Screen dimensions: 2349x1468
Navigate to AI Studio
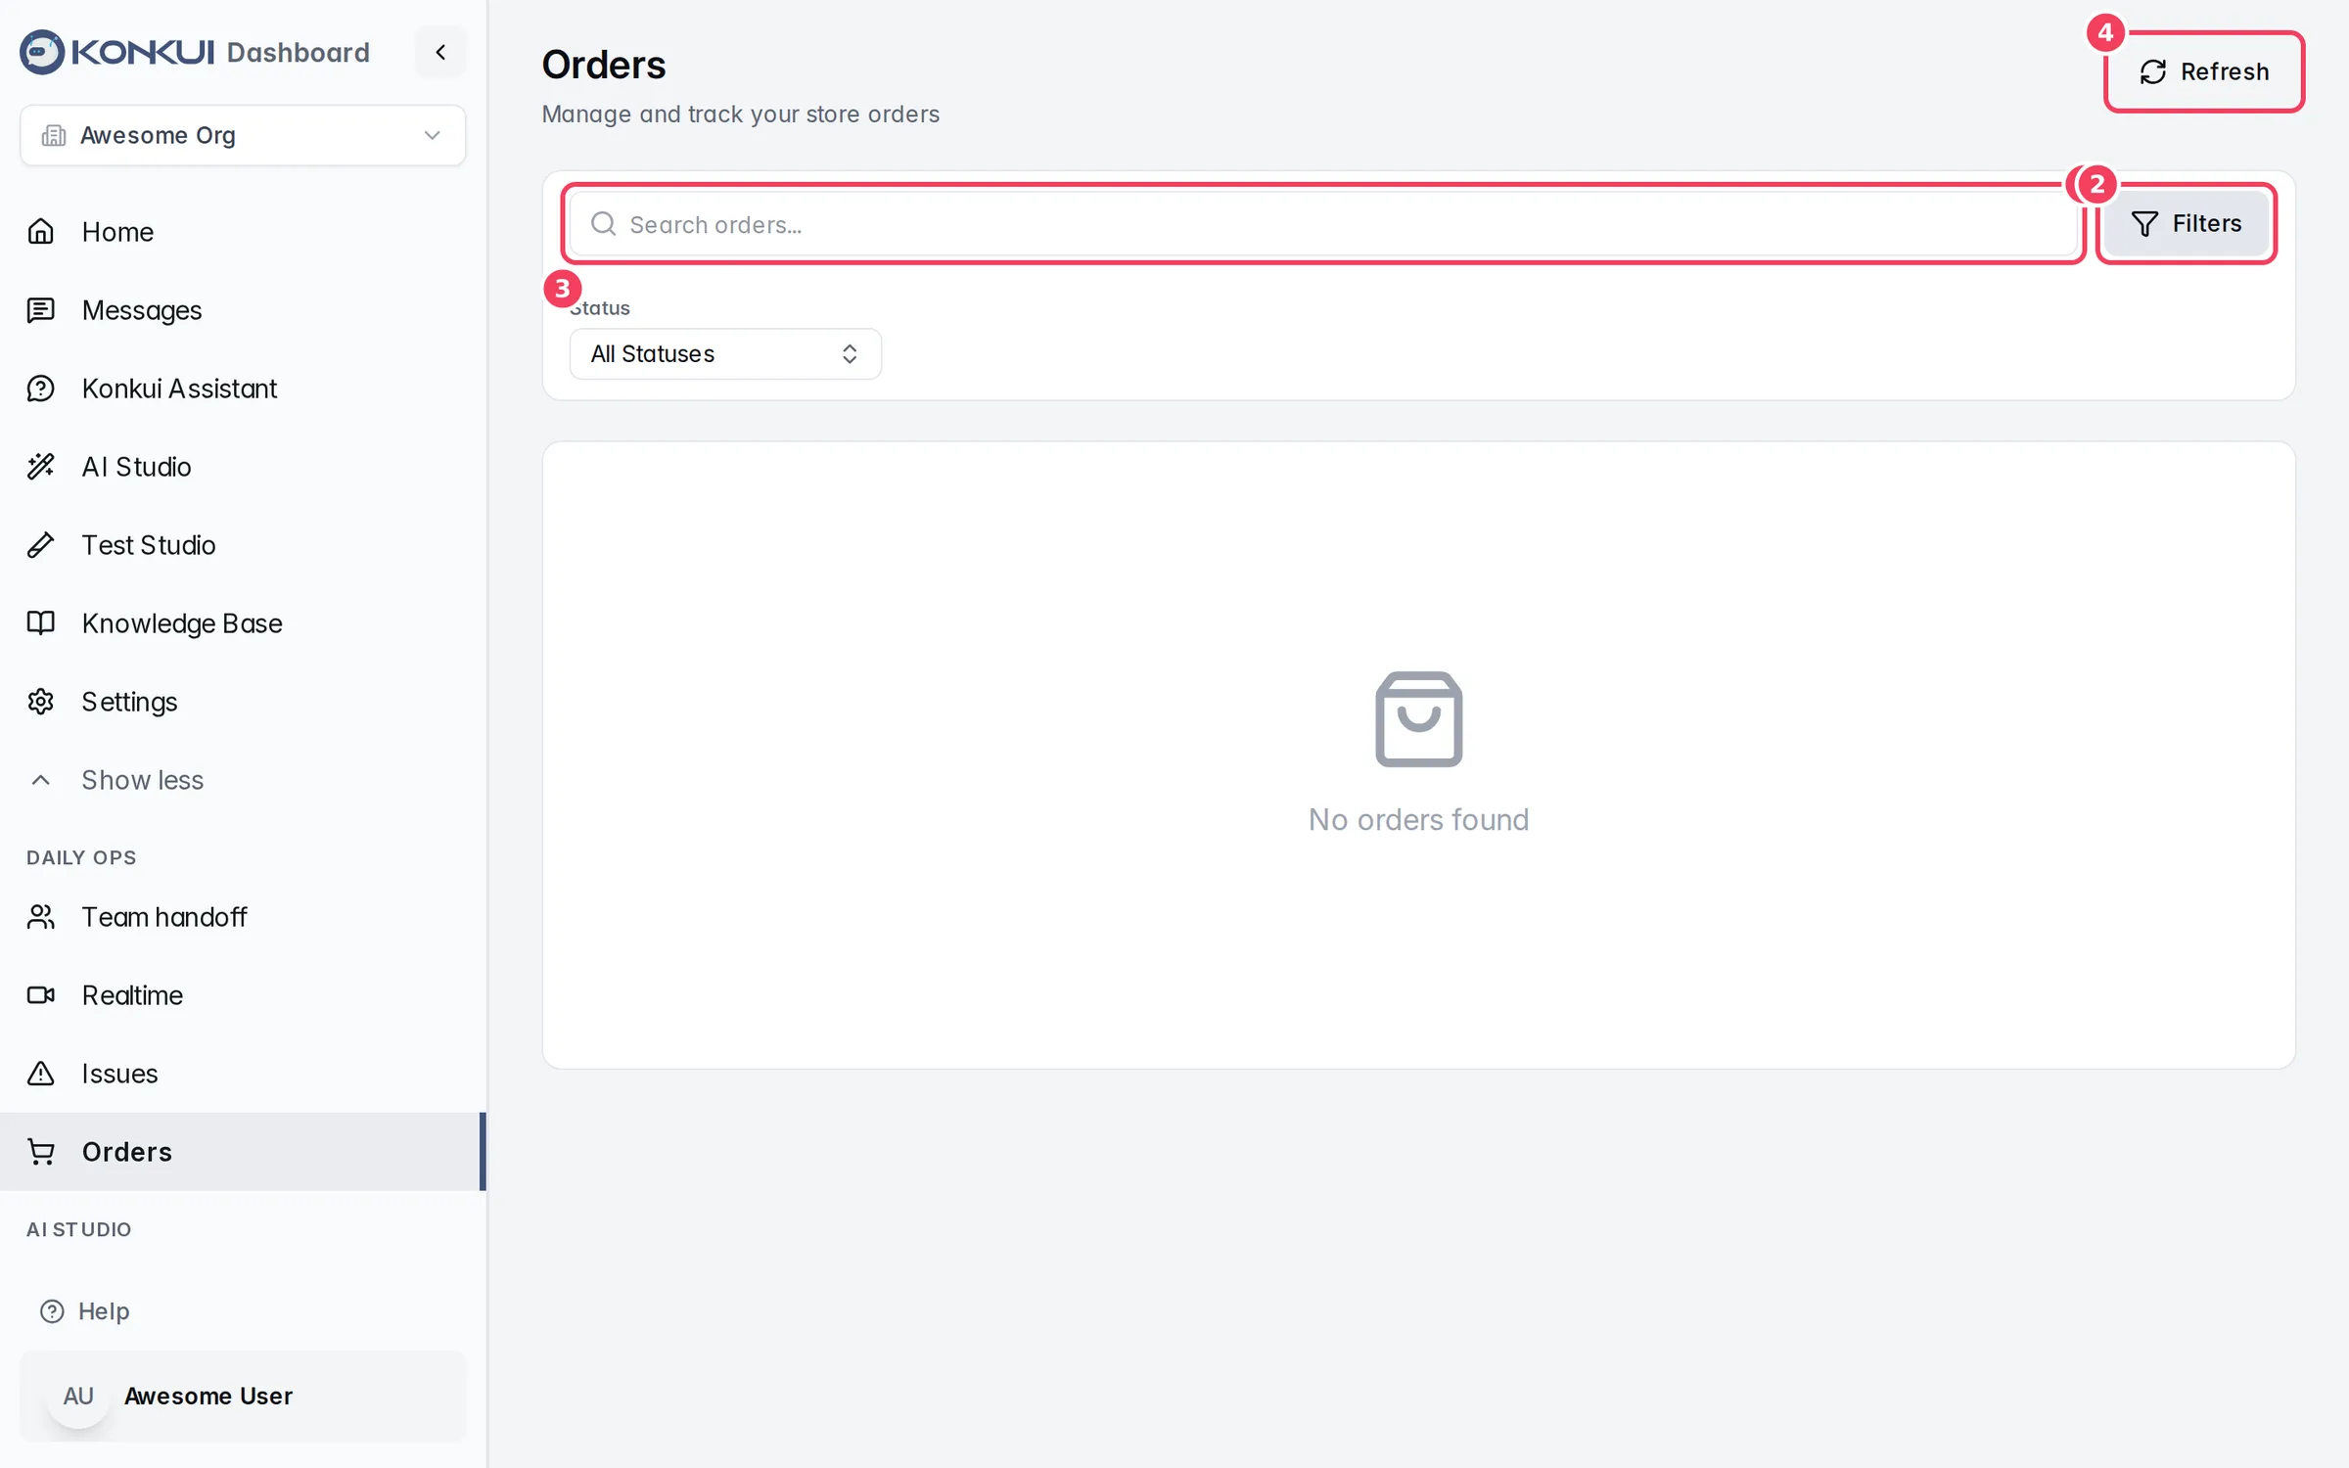point(243,467)
